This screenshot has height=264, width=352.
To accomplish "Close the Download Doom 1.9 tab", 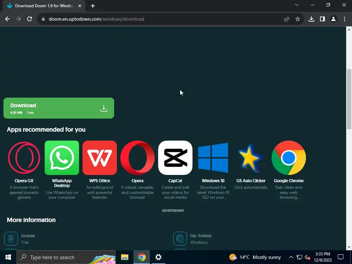I will pos(80,6).
